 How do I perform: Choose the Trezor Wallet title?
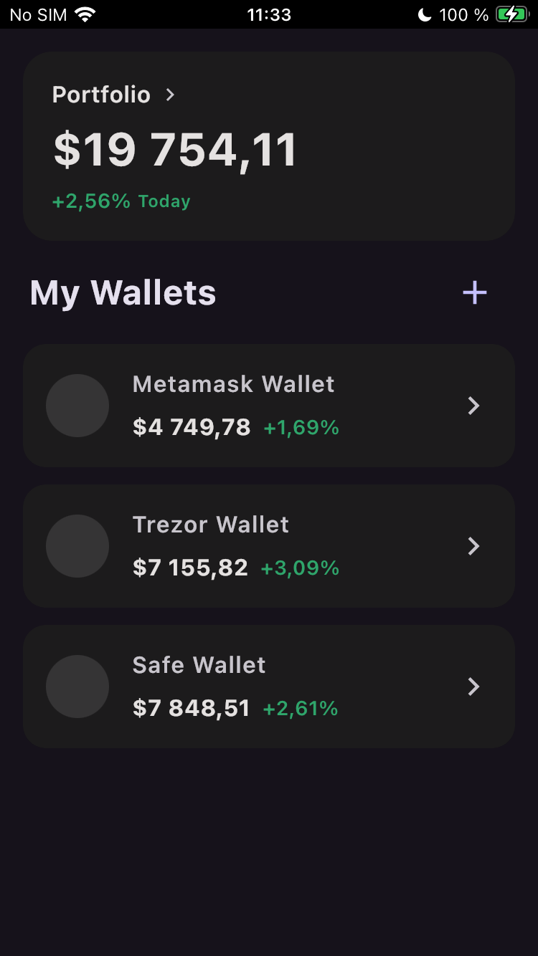pos(211,525)
